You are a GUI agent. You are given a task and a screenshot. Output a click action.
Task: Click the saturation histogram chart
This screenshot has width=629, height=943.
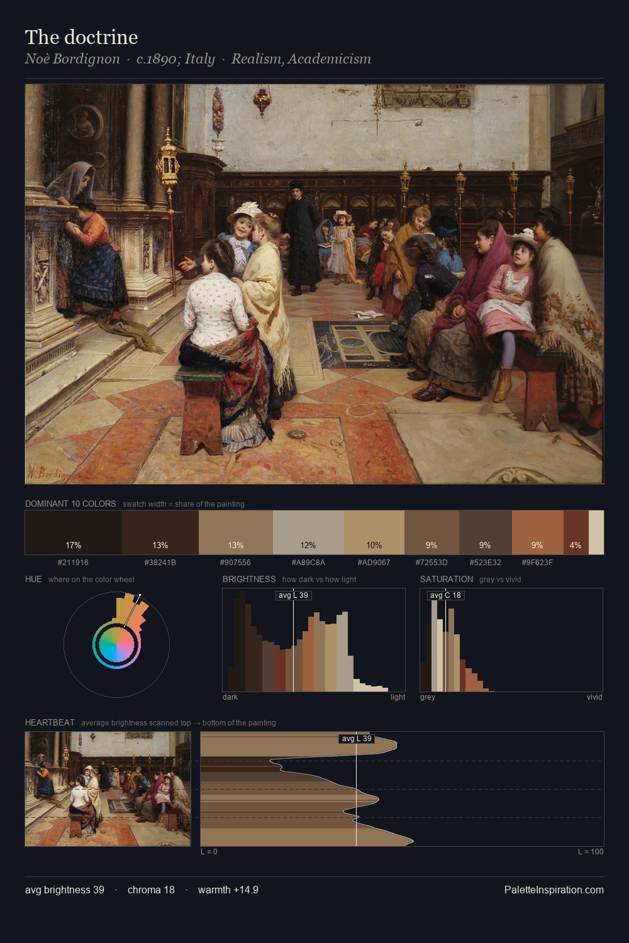(x=511, y=640)
